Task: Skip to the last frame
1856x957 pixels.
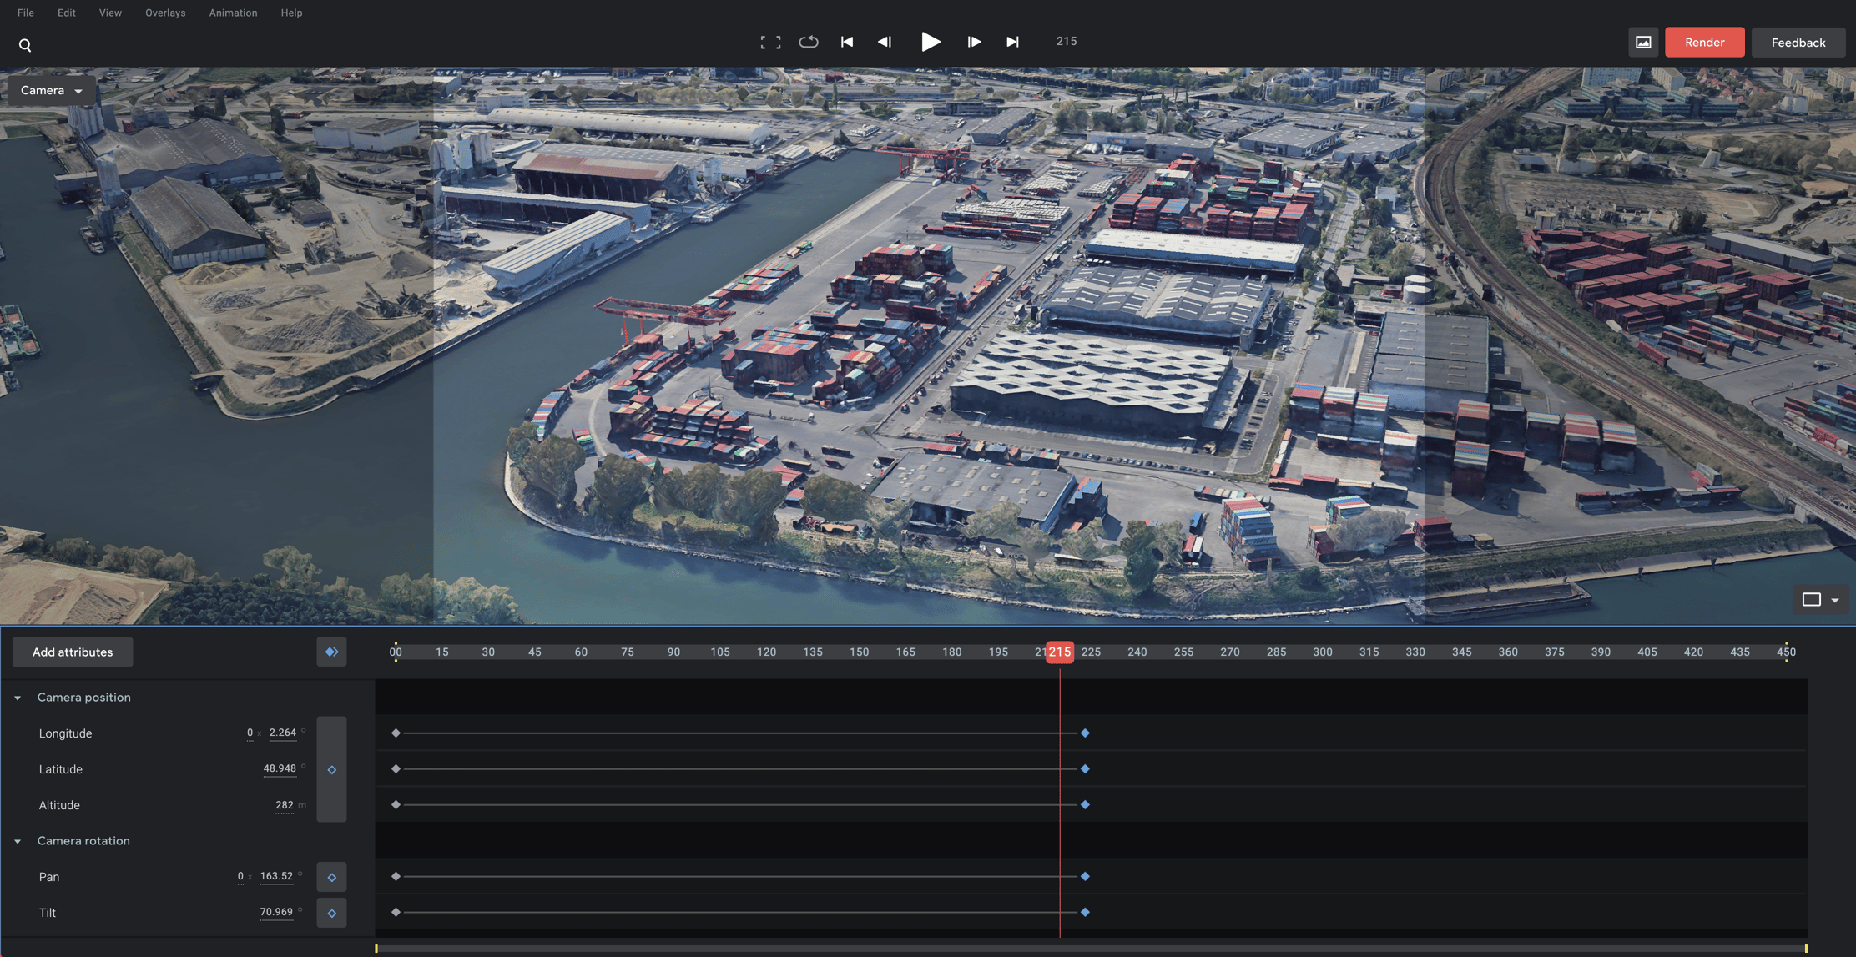Action: point(1012,41)
